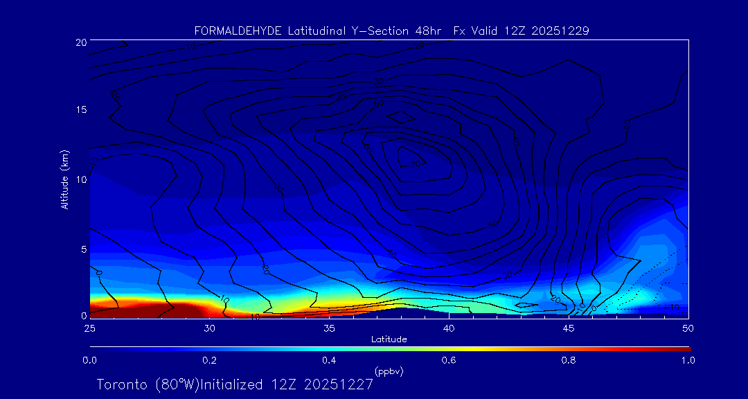The image size is (748, 399).
Task: Click latitude axis tick label "30"
Action: tap(209, 328)
